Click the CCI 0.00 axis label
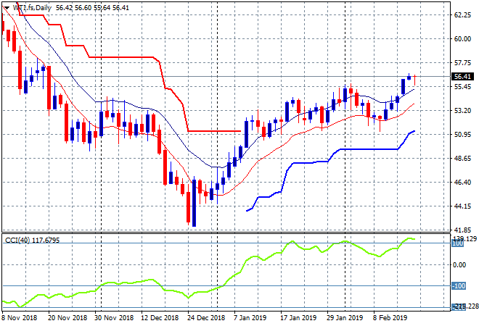The height and width of the screenshot is (326, 479). [459, 265]
